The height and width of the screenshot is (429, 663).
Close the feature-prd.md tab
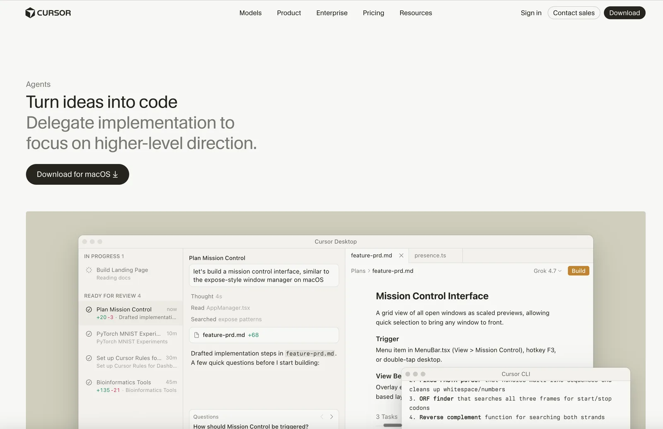(x=401, y=255)
